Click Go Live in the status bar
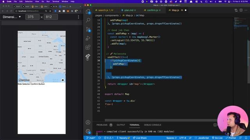The width and height of the screenshot is (250, 140). pos(217,138)
